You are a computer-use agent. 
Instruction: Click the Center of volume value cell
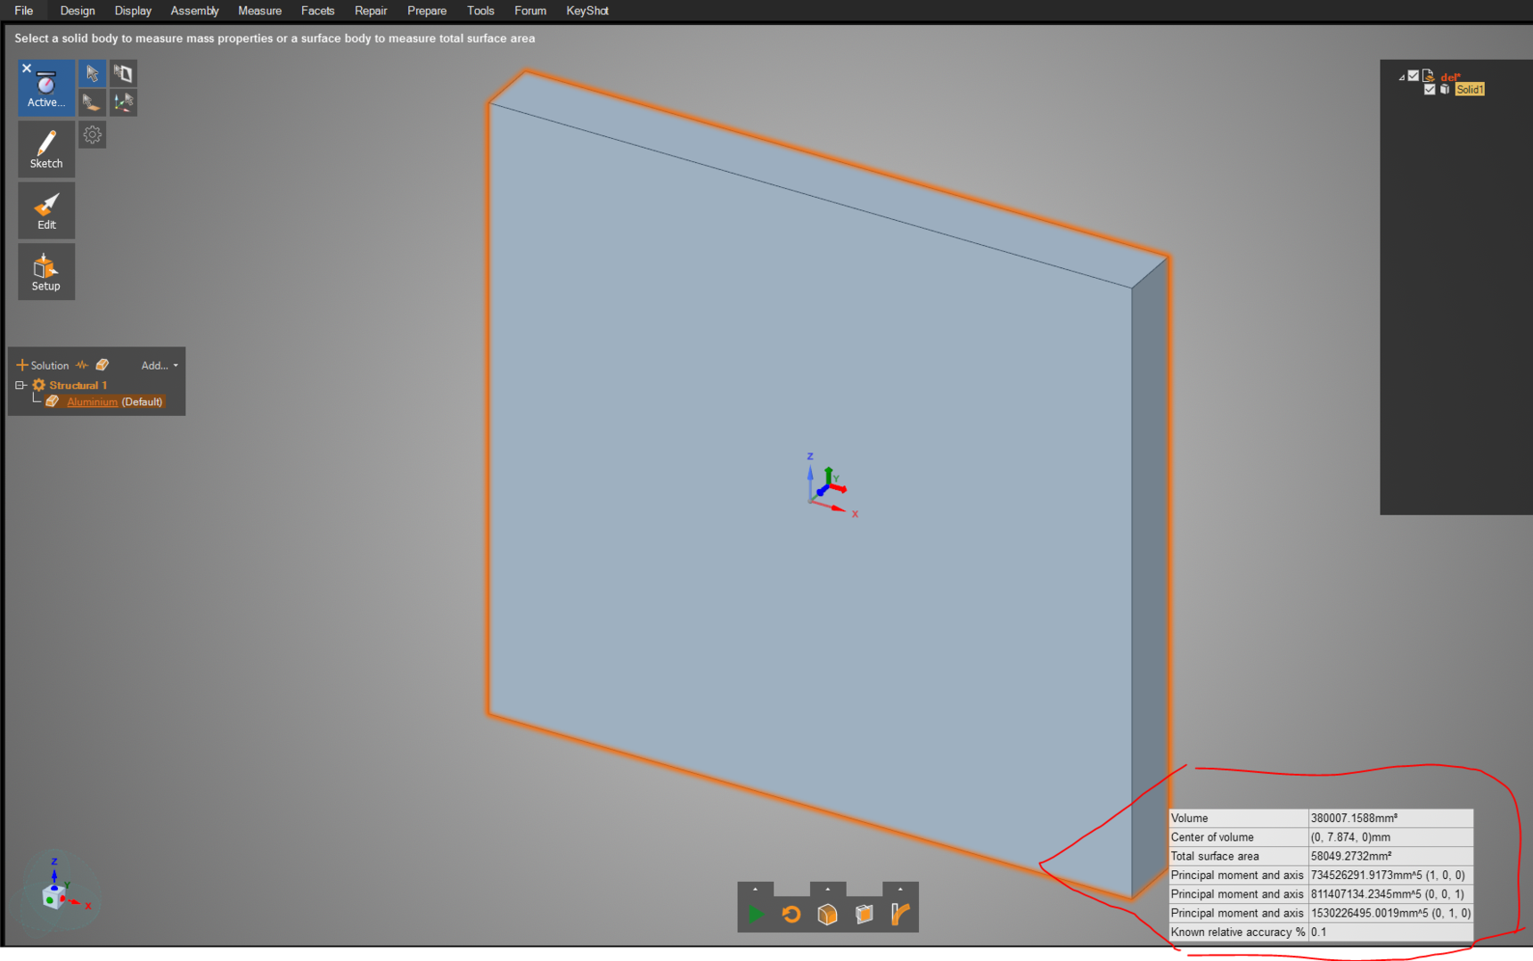tap(1390, 837)
